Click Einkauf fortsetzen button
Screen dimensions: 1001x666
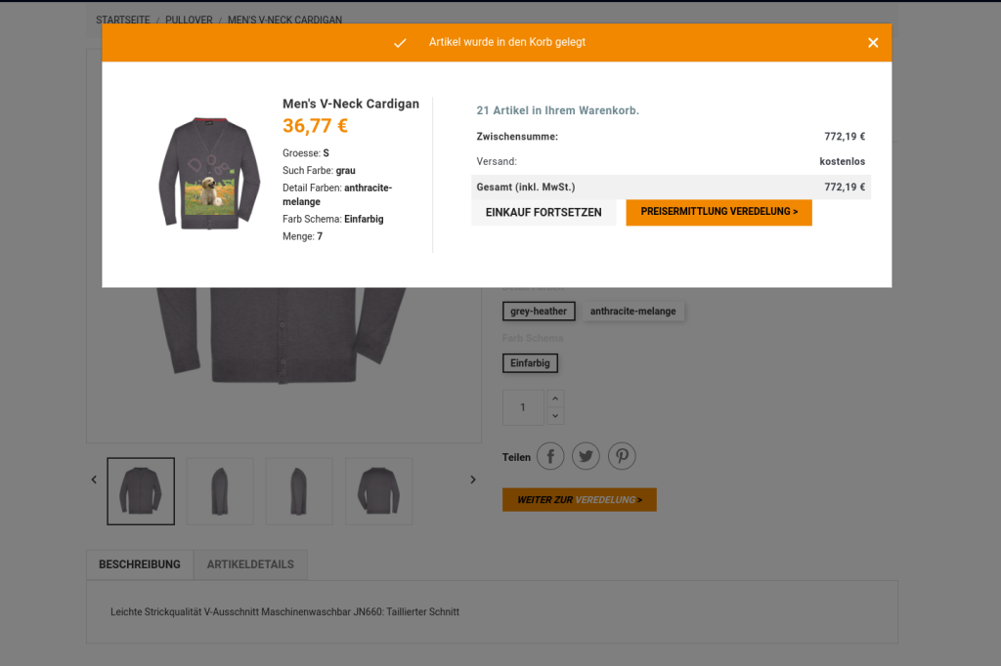(544, 213)
